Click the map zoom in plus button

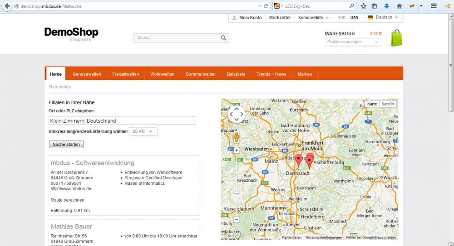click(237, 150)
